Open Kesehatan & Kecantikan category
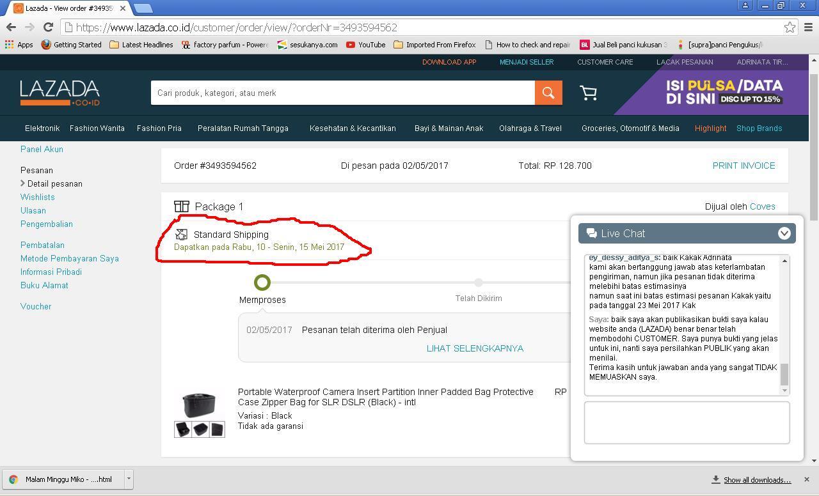 (353, 128)
